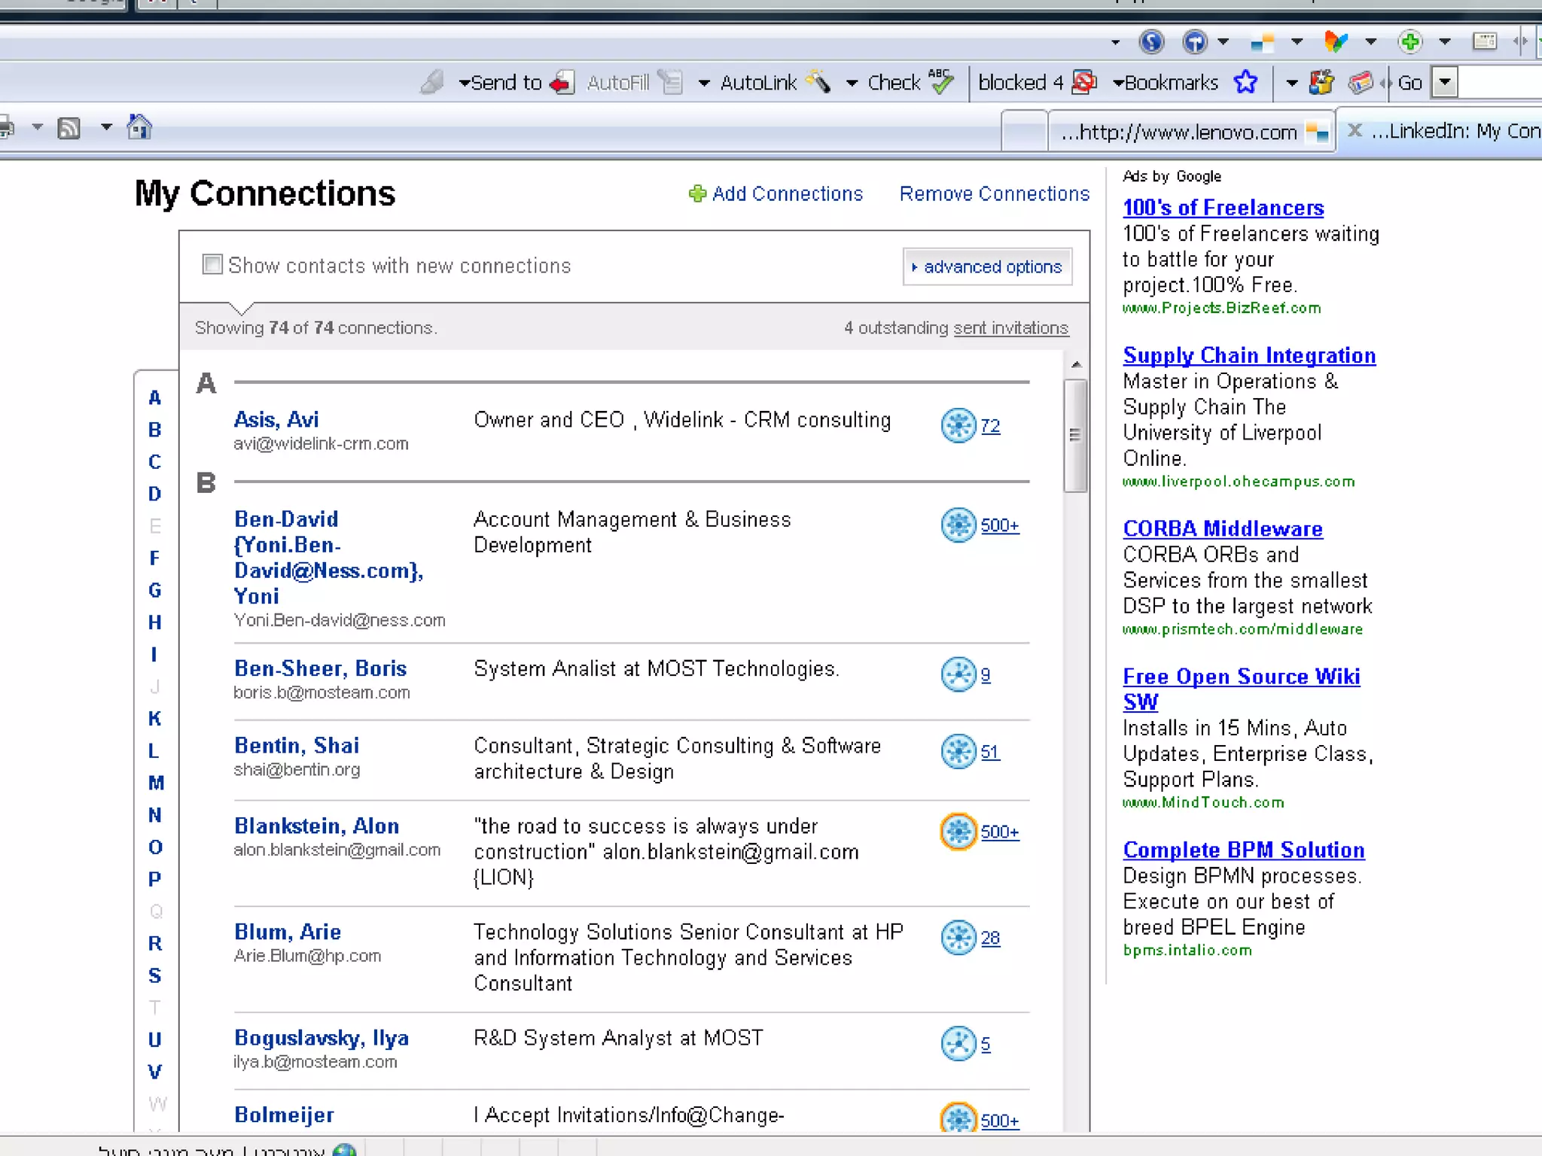
Task: Select the LinkedIn My Connections tab
Action: pos(1453,131)
